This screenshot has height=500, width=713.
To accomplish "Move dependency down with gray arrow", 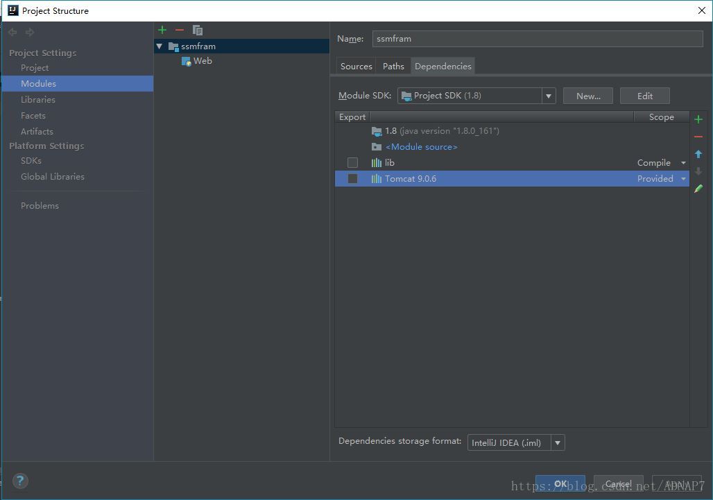I will 698,171.
